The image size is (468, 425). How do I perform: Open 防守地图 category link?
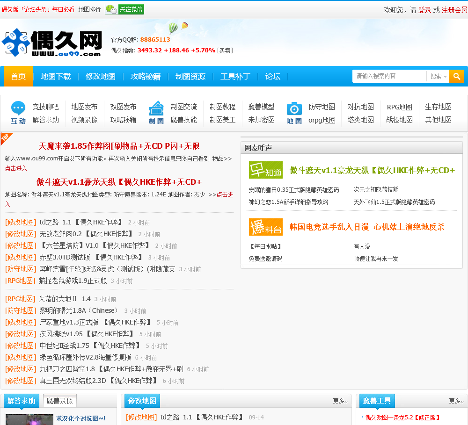point(322,107)
